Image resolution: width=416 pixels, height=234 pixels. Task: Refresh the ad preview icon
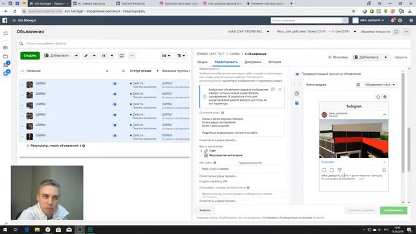click(378, 97)
